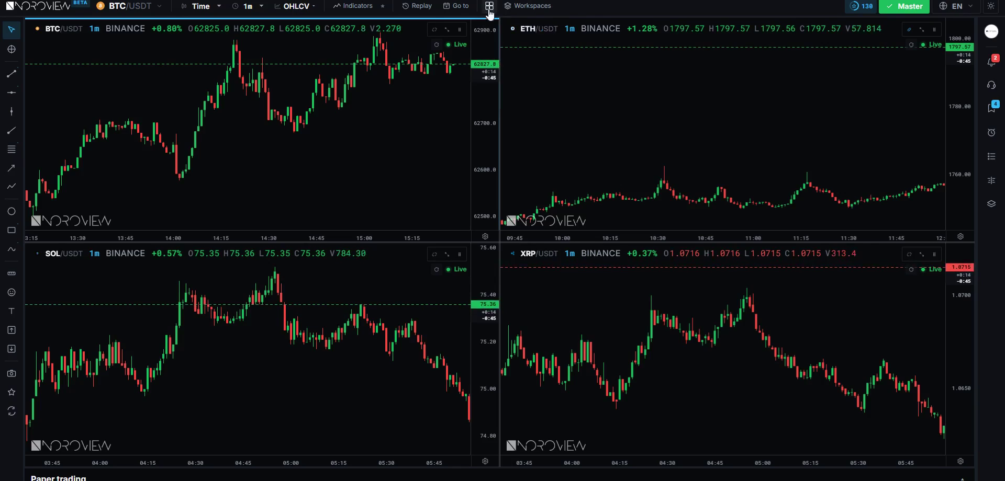Open the XRP/USDT pane options menu dots
This screenshot has height=481, width=1005.
[934, 254]
